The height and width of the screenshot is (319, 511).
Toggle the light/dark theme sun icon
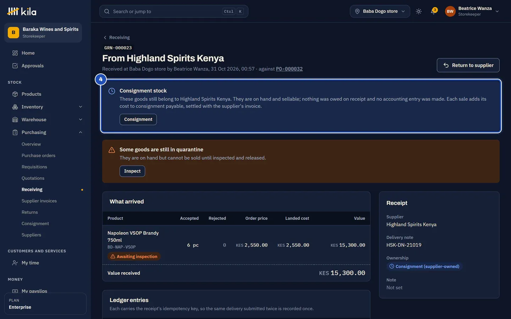pyautogui.click(x=419, y=11)
